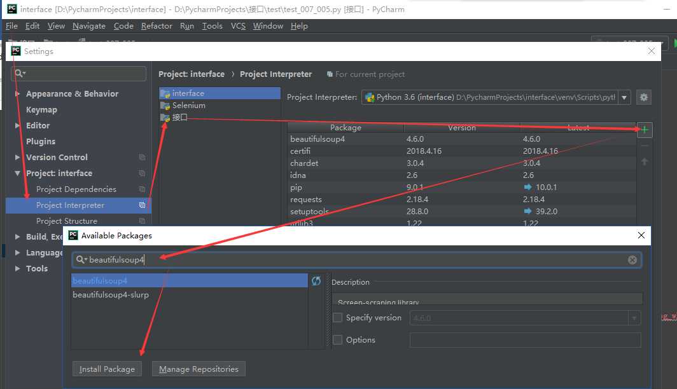Open the Refactor menu
The width and height of the screenshot is (677, 389).
157,26
